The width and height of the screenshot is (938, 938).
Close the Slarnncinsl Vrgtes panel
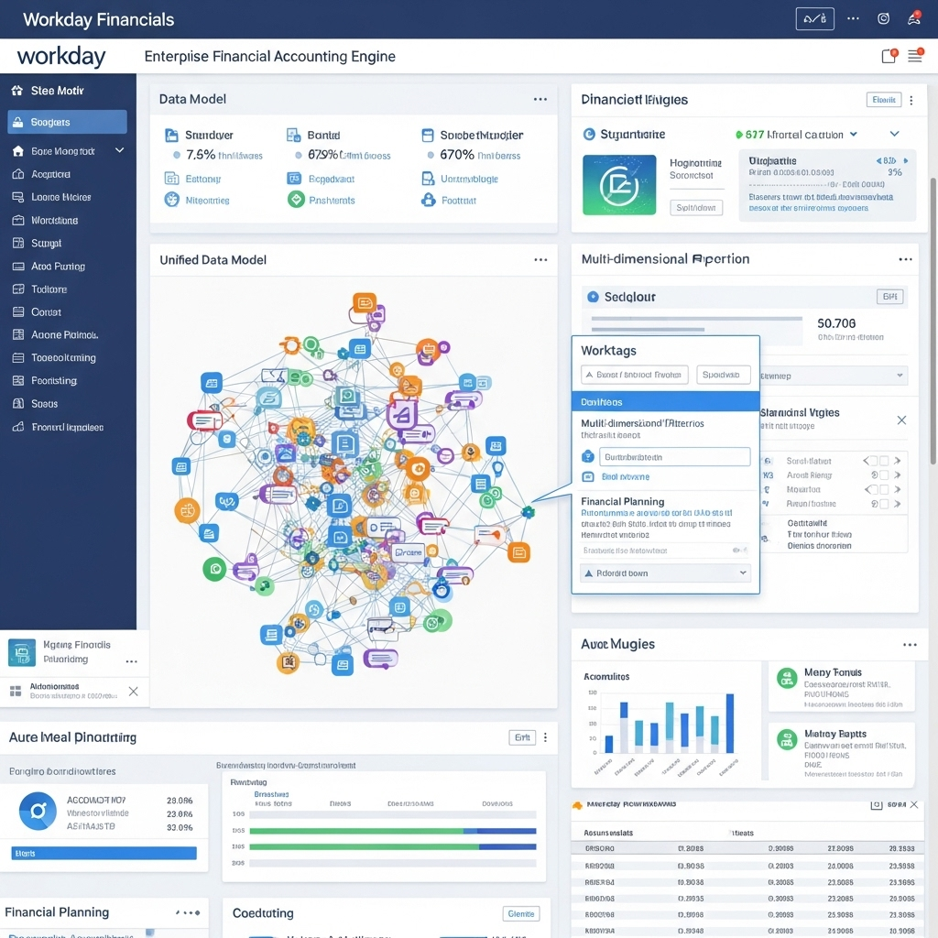pos(901,420)
